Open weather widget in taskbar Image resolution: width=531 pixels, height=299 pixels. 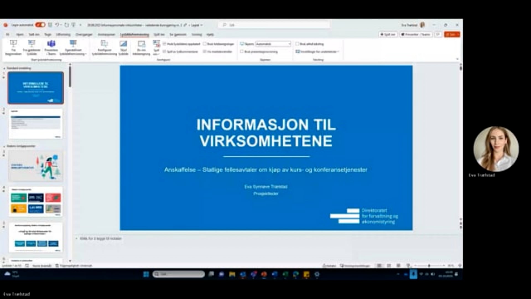point(12,274)
